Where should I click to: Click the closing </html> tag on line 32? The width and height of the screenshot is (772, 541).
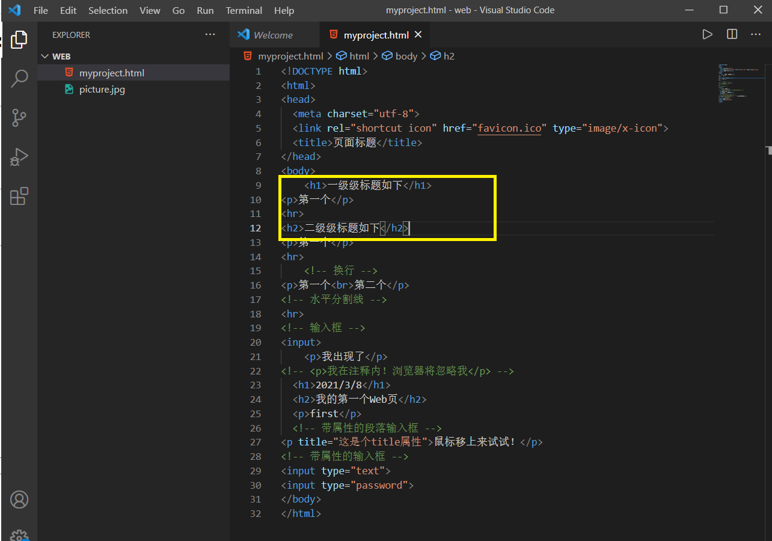click(x=301, y=513)
